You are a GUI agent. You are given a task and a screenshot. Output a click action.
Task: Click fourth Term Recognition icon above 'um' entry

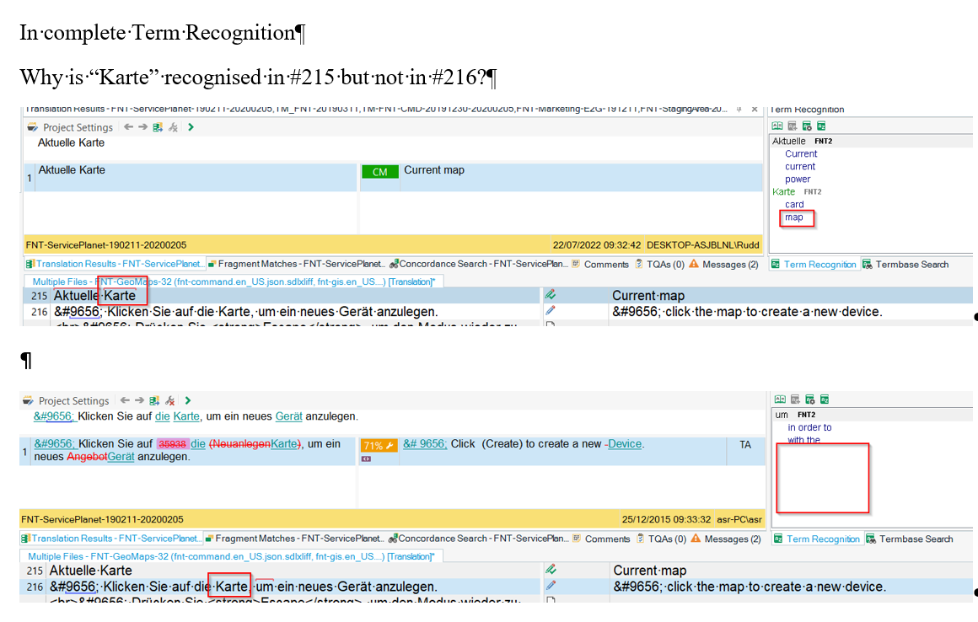tap(825, 399)
